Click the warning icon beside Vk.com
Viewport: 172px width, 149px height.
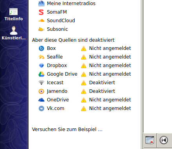coord(84,108)
